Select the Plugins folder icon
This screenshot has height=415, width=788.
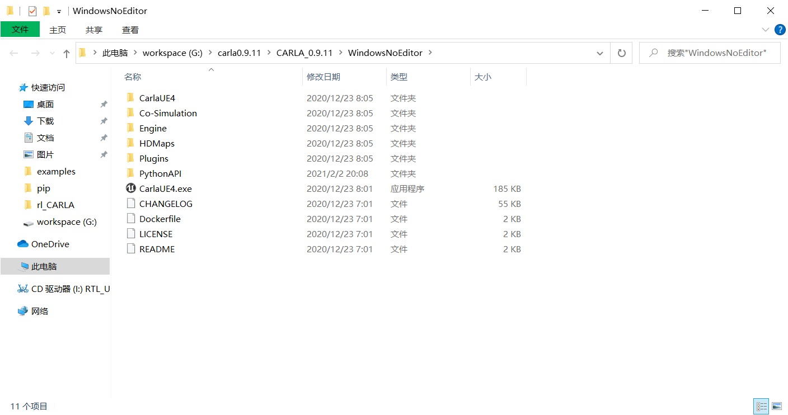tap(130, 158)
